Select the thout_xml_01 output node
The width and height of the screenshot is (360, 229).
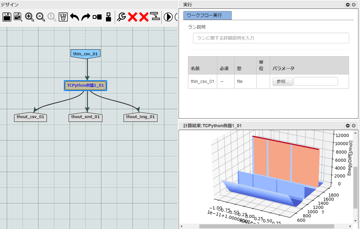(x=86, y=117)
